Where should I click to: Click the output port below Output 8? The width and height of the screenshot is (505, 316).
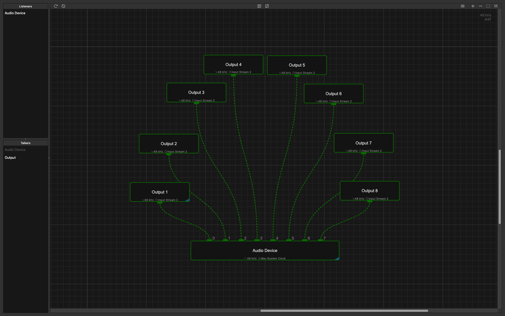point(370,201)
